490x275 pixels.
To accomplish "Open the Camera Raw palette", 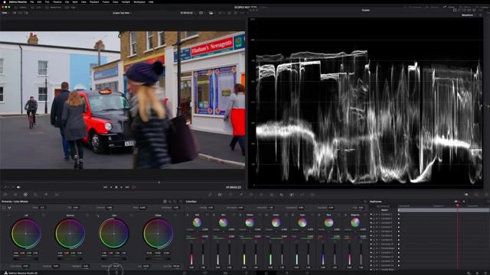I will click(x=5, y=195).
